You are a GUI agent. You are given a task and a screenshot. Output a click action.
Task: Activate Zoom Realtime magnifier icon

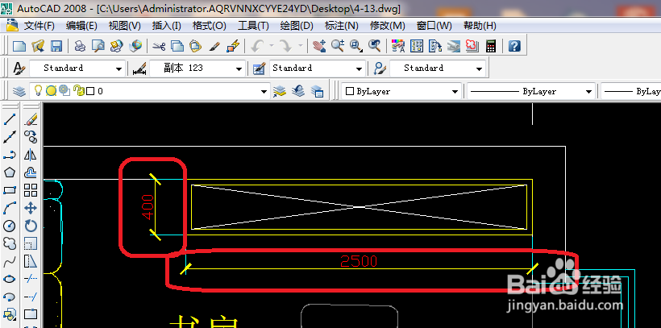click(338, 46)
